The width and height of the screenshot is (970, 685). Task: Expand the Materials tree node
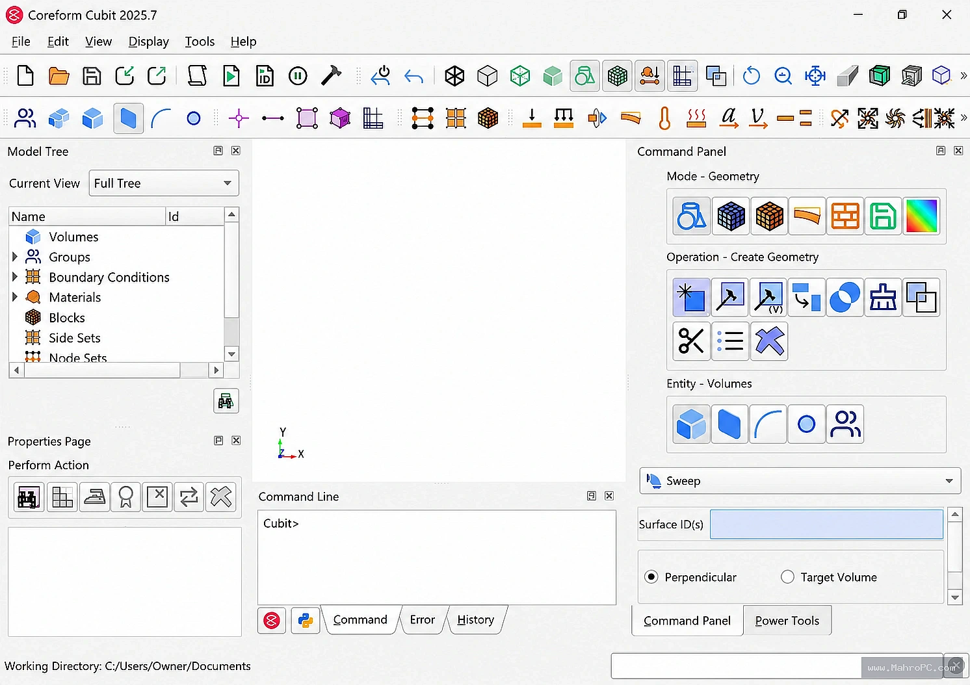[14, 298]
